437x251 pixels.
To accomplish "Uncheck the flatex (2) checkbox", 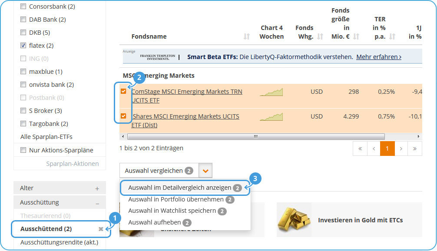I will (x=23, y=46).
